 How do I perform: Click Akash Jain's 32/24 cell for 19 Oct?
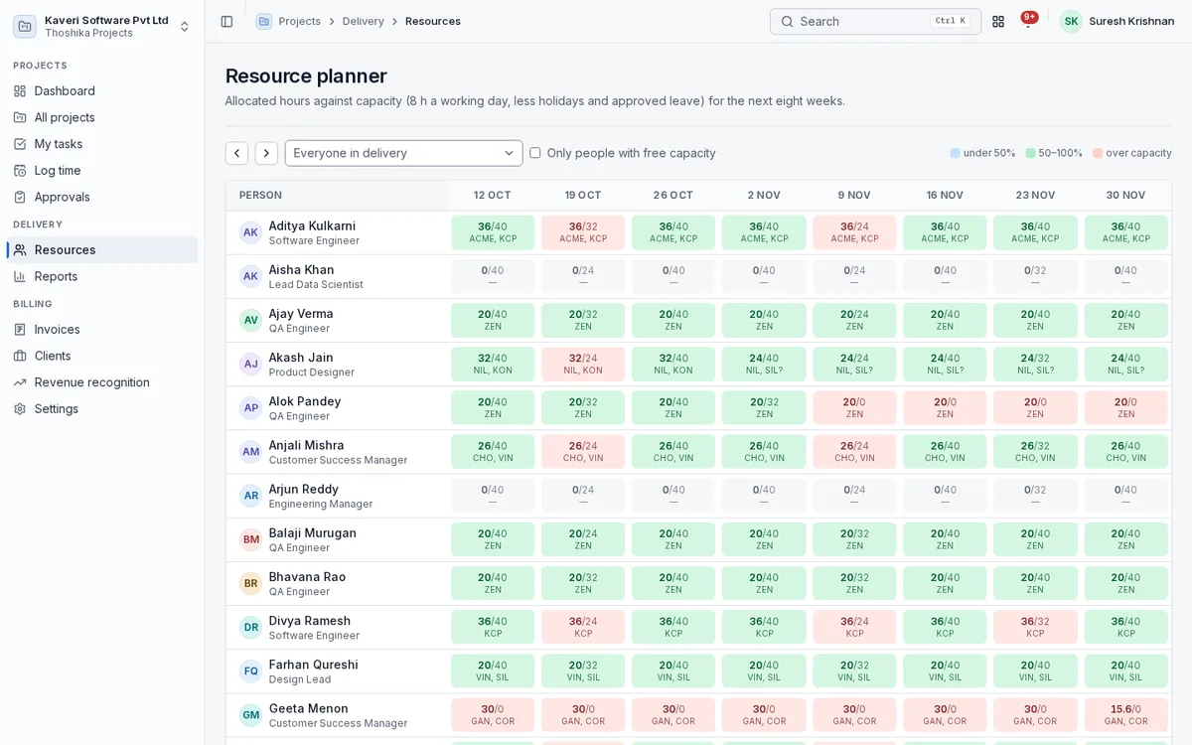coord(583,364)
